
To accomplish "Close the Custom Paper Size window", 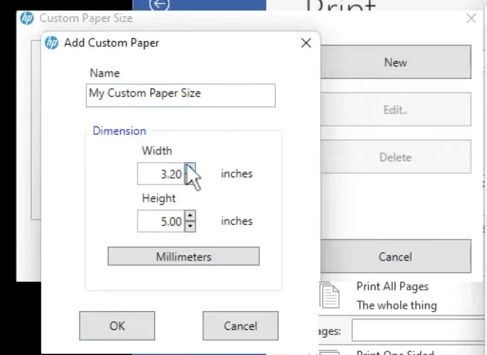I will coord(471,18).
